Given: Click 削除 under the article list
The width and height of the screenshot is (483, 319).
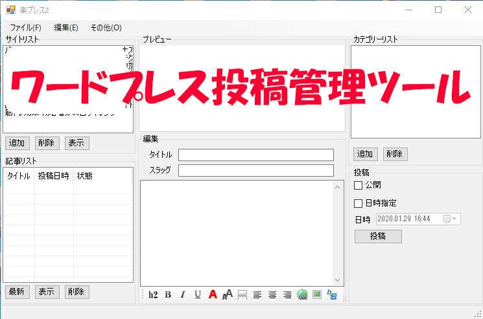Looking at the screenshot, I should [x=77, y=292].
